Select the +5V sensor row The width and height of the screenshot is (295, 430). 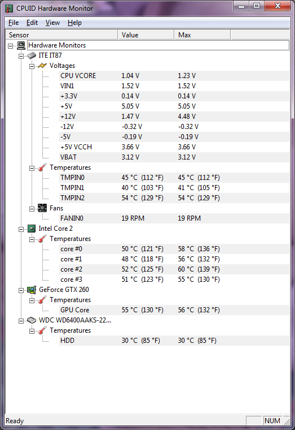click(x=174, y=106)
